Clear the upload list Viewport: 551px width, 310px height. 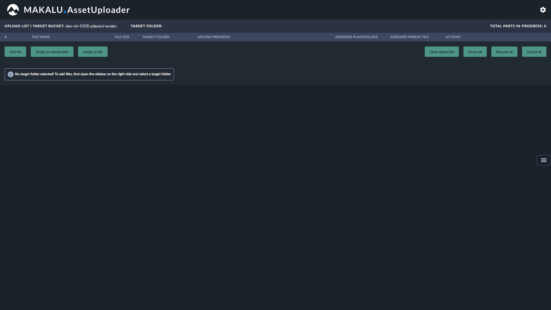pos(442,52)
